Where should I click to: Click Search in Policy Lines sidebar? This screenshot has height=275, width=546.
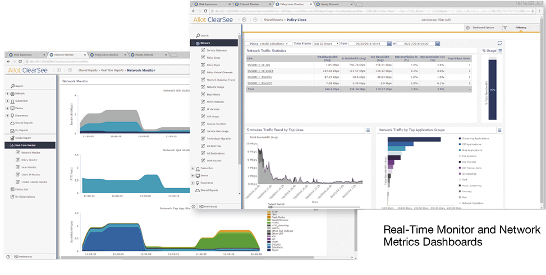tap(203, 35)
